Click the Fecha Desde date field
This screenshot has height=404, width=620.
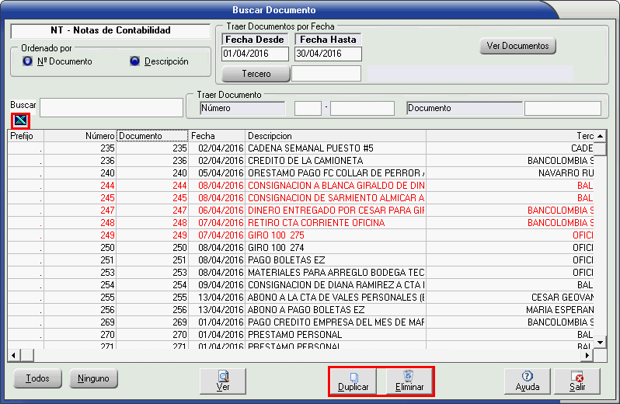254,54
